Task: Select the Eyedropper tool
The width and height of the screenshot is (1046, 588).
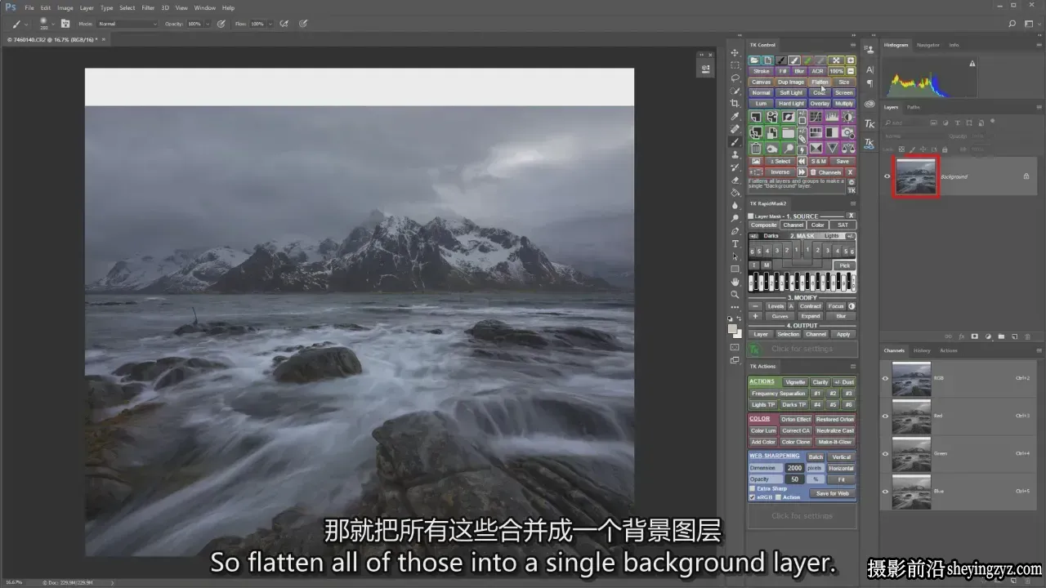Action: (x=735, y=117)
